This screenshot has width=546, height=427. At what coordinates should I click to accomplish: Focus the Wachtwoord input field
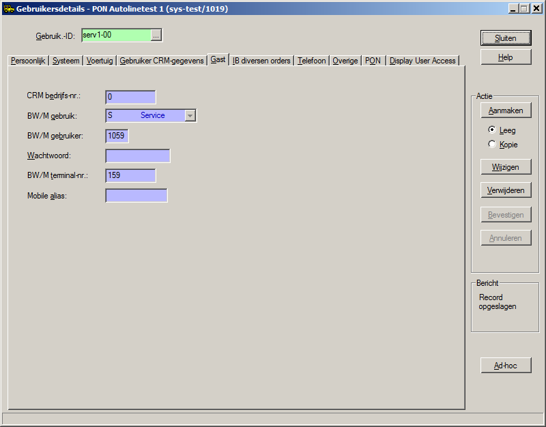click(138, 156)
